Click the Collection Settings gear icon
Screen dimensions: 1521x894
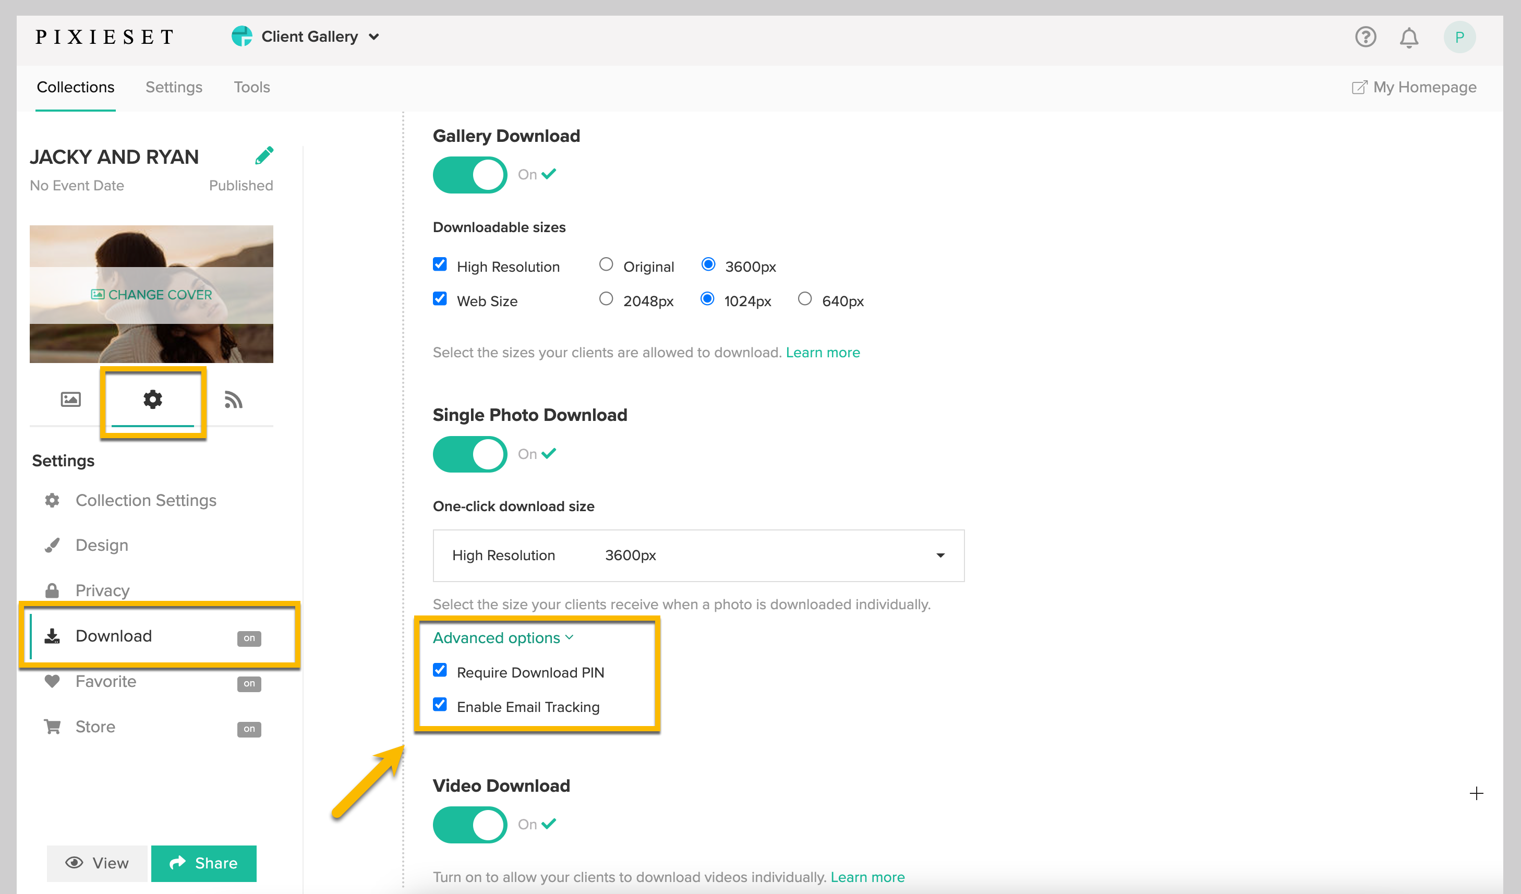pyautogui.click(x=53, y=500)
